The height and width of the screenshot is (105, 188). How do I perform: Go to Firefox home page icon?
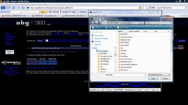click(23, 8)
